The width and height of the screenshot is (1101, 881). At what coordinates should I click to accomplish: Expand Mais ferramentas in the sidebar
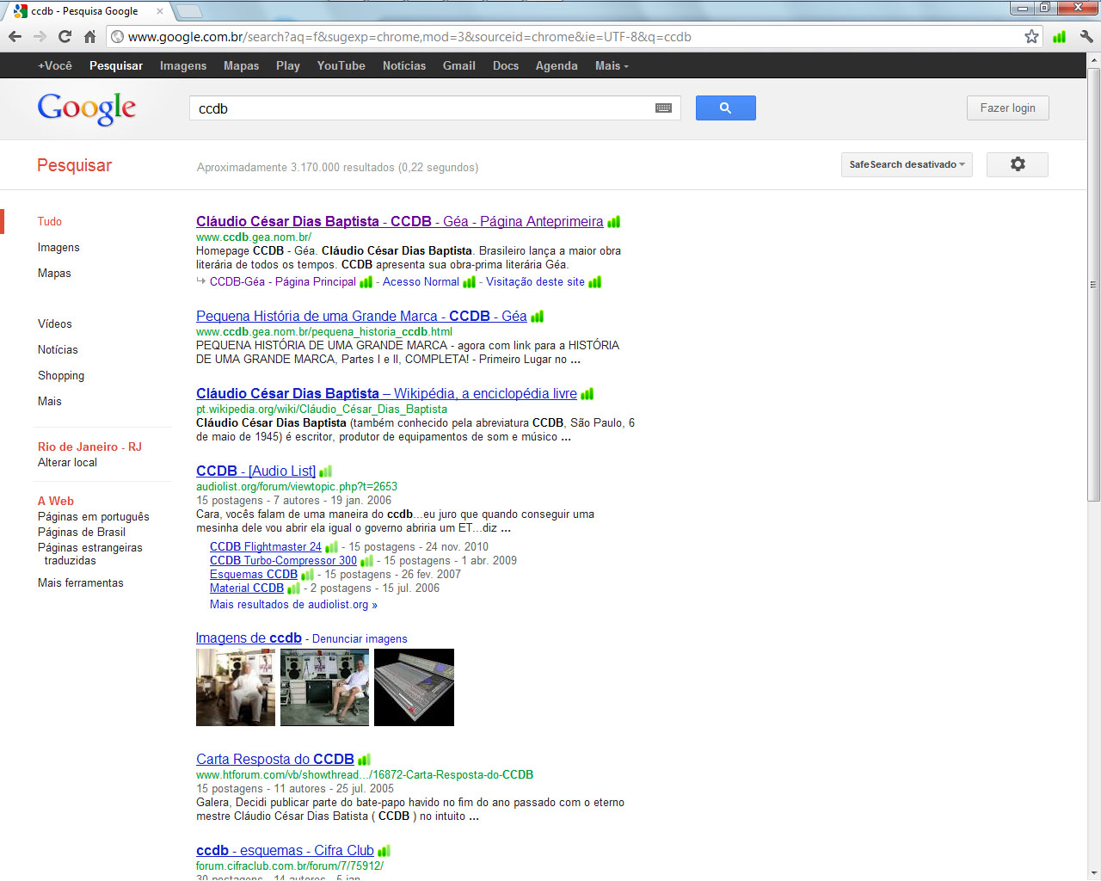click(80, 582)
